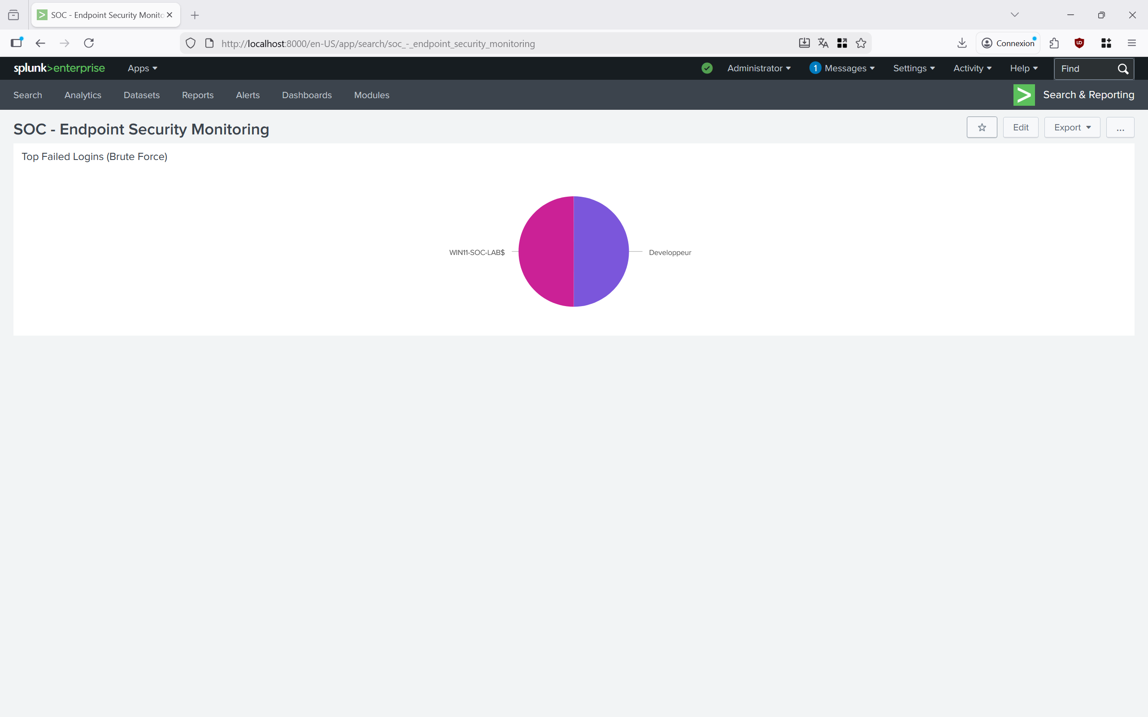Screen dimensions: 1148x717
Task: Open the Alerts nav tab
Action: [248, 95]
